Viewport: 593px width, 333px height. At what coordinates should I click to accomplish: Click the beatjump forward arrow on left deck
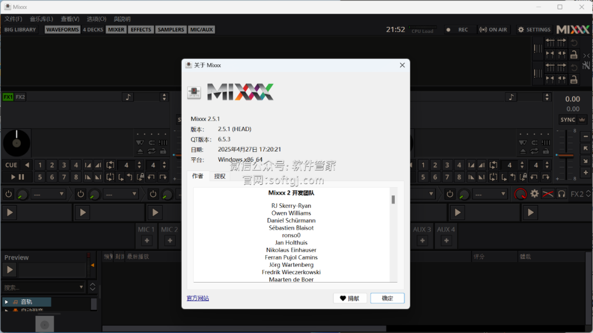coord(163,177)
